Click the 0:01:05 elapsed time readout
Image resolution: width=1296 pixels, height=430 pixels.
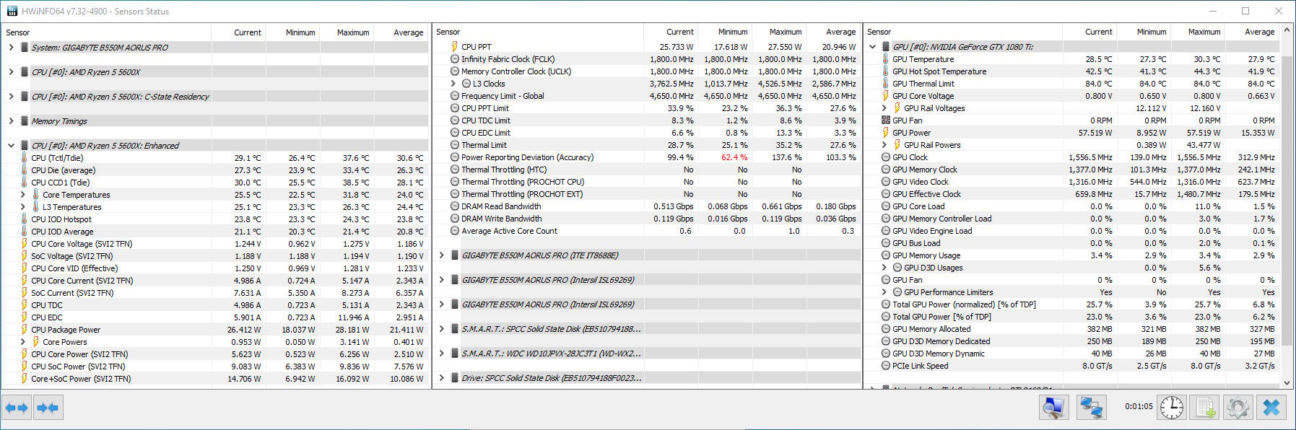pos(1138,407)
